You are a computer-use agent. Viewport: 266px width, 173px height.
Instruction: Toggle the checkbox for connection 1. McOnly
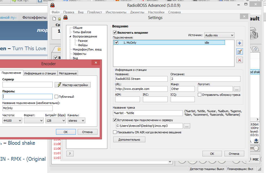[117, 43]
